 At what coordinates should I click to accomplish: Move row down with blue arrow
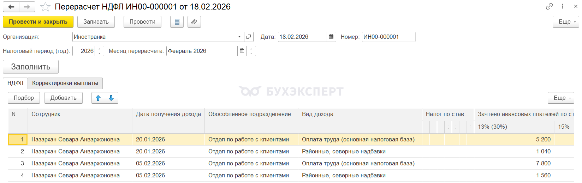112,98
